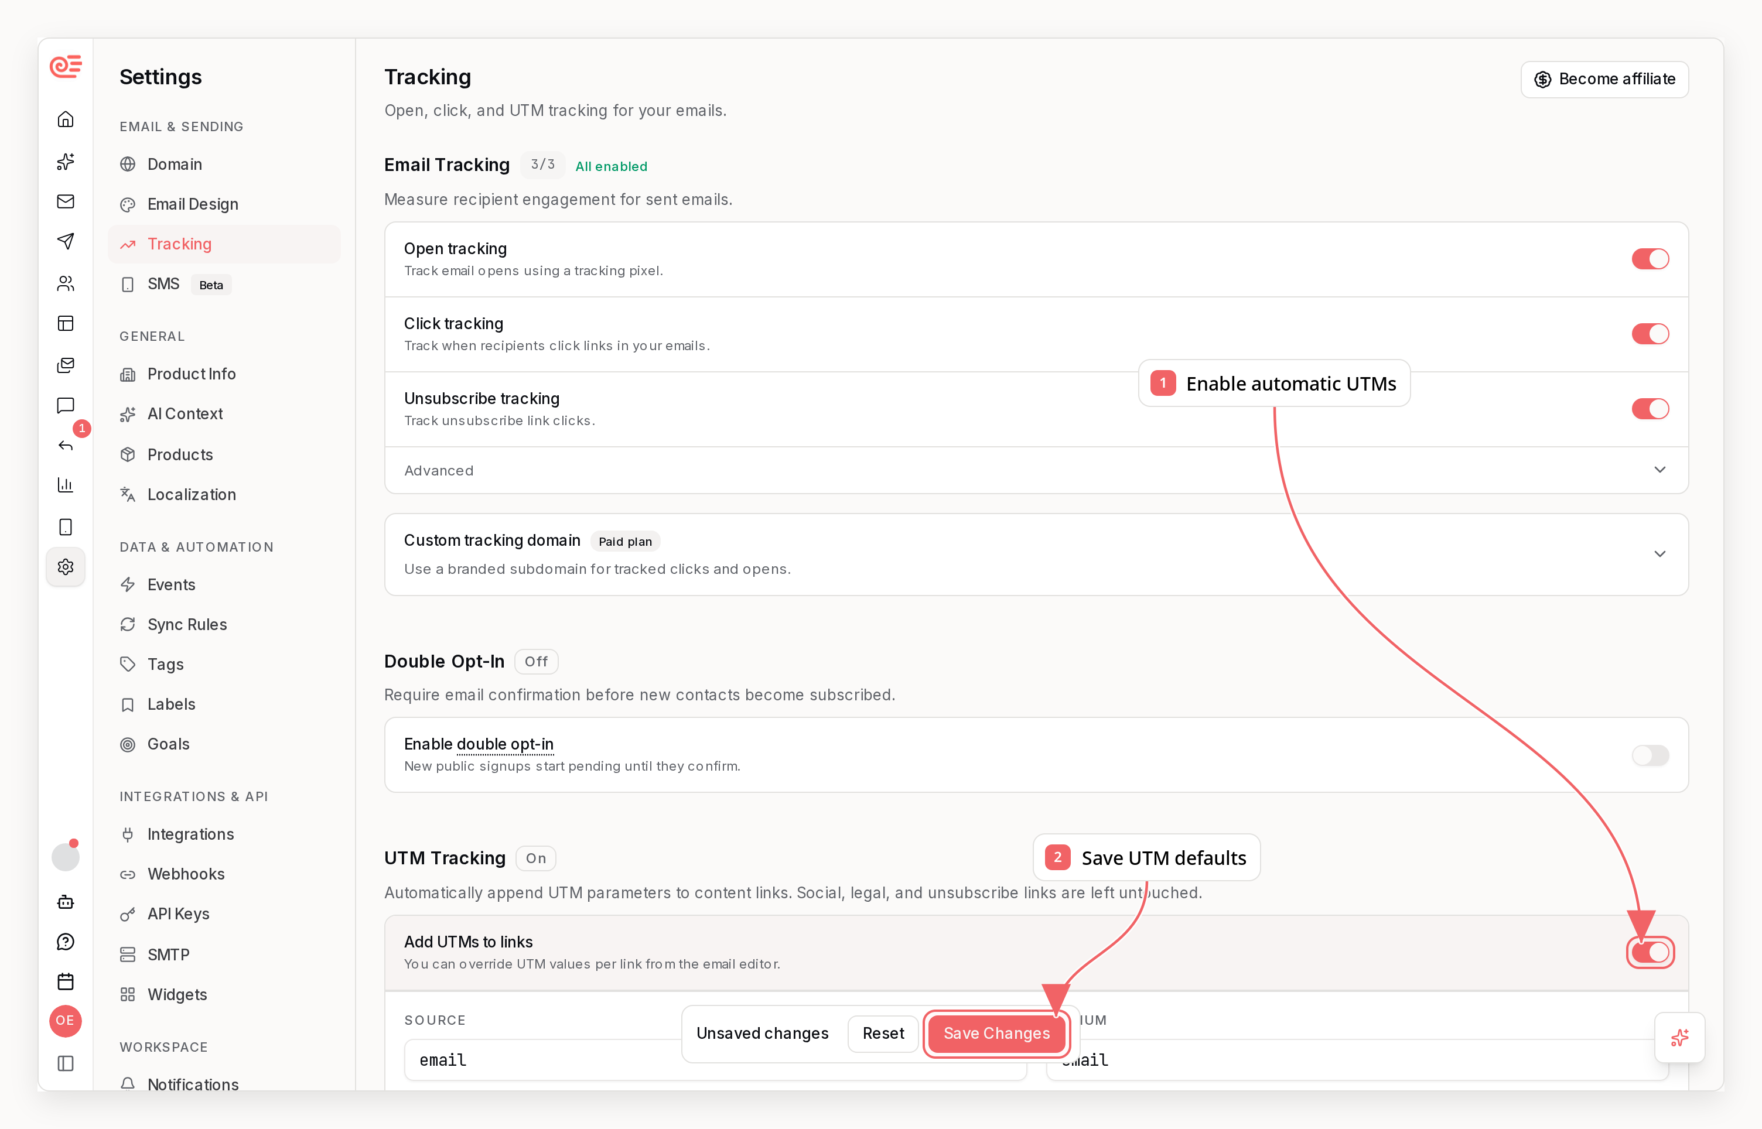
Task: Click Reset button in unsaved changes bar
Action: (883, 1034)
